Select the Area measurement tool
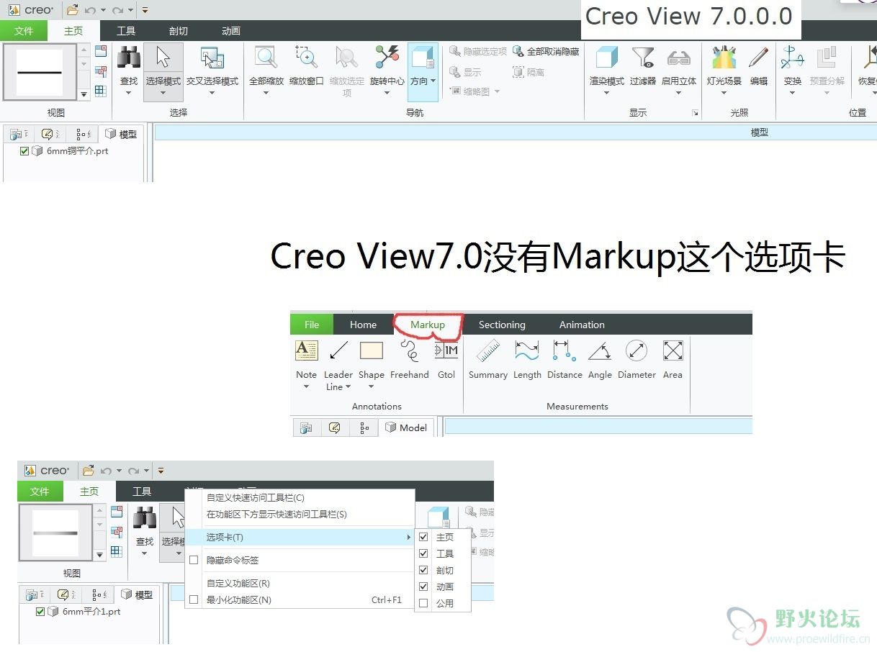Screen dimensions: 877x652 point(673,351)
